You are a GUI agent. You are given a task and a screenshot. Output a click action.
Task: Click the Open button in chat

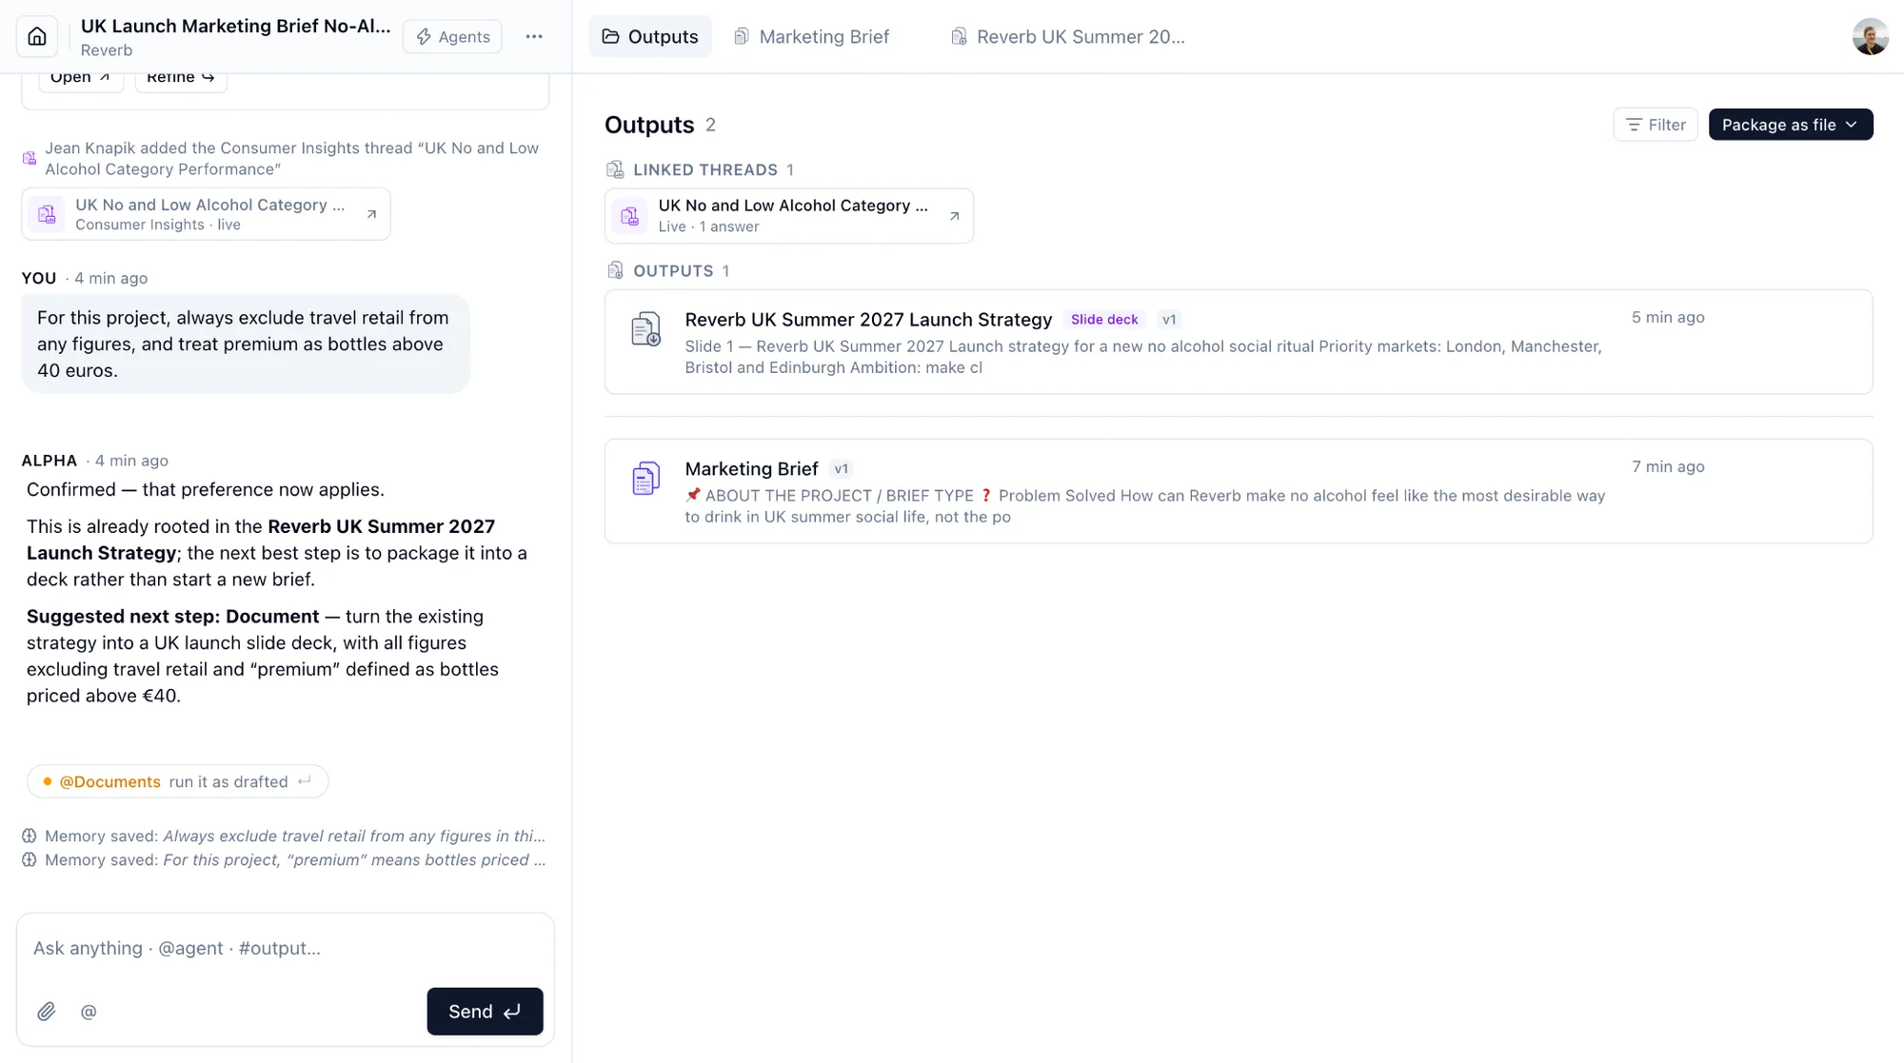(80, 79)
